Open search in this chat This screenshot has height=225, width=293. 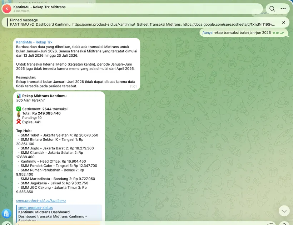pos(272,9)
